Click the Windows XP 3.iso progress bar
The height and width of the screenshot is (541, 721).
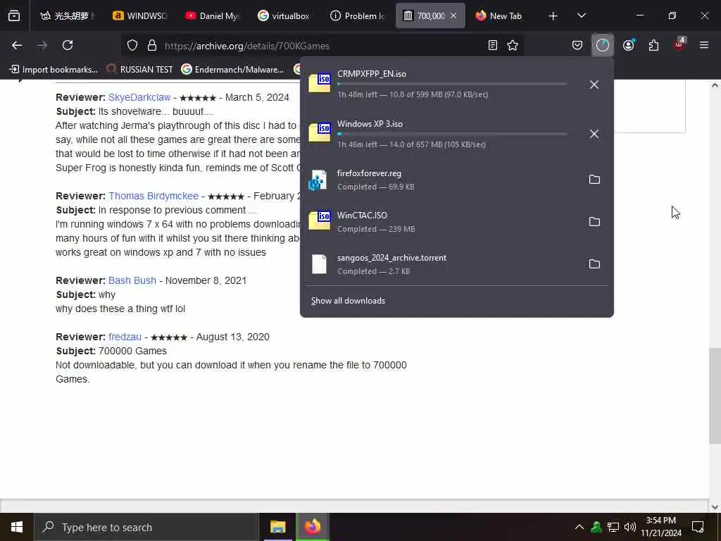452,134
